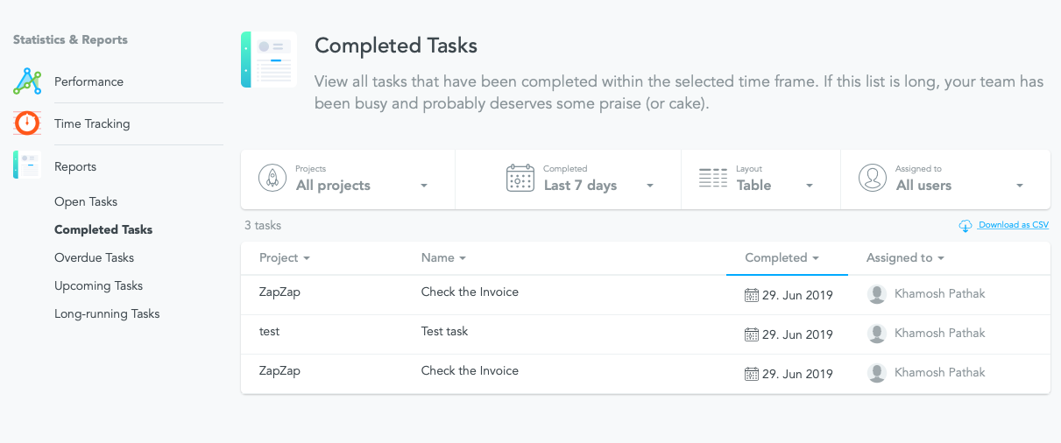Click the rocket icon for Projects filter
Screen dimensions: 1061x443
(272, 179)
